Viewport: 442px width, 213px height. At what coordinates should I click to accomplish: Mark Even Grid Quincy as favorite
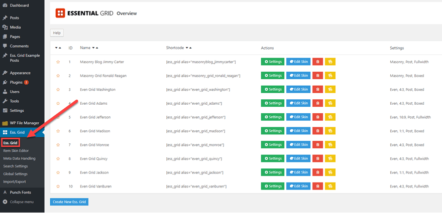[x=58, y=158]
